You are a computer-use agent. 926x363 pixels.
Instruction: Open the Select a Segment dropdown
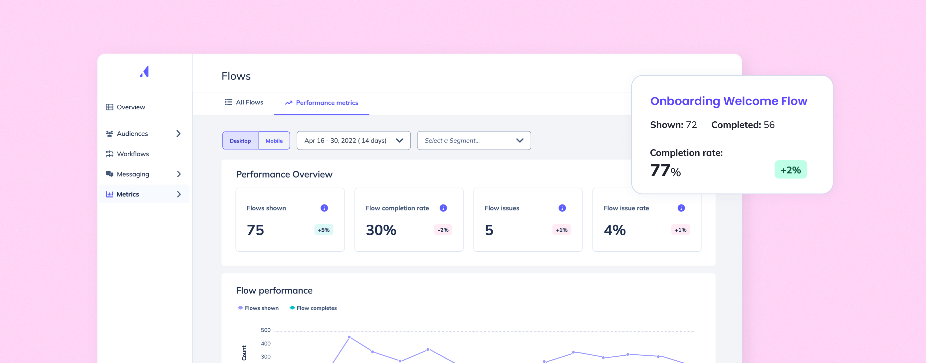coord(473,140)
